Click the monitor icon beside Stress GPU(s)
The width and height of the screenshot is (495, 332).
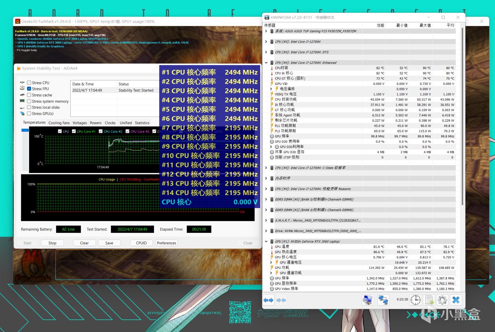[22, 114]
